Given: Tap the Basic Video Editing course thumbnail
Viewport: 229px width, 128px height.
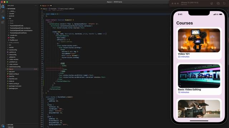Looking at the screenshot, I should [199, 76].
